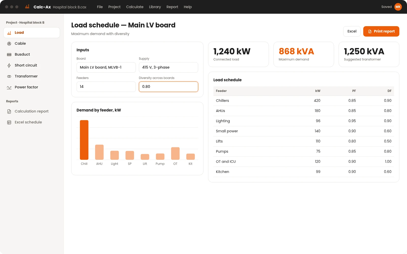Click the 1,250 kVA suggested transformer card

click(369, 54)
